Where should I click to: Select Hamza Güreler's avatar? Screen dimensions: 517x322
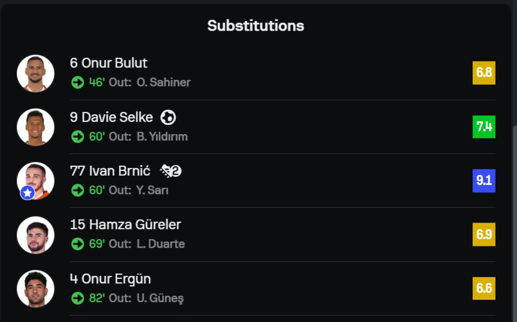36,235
